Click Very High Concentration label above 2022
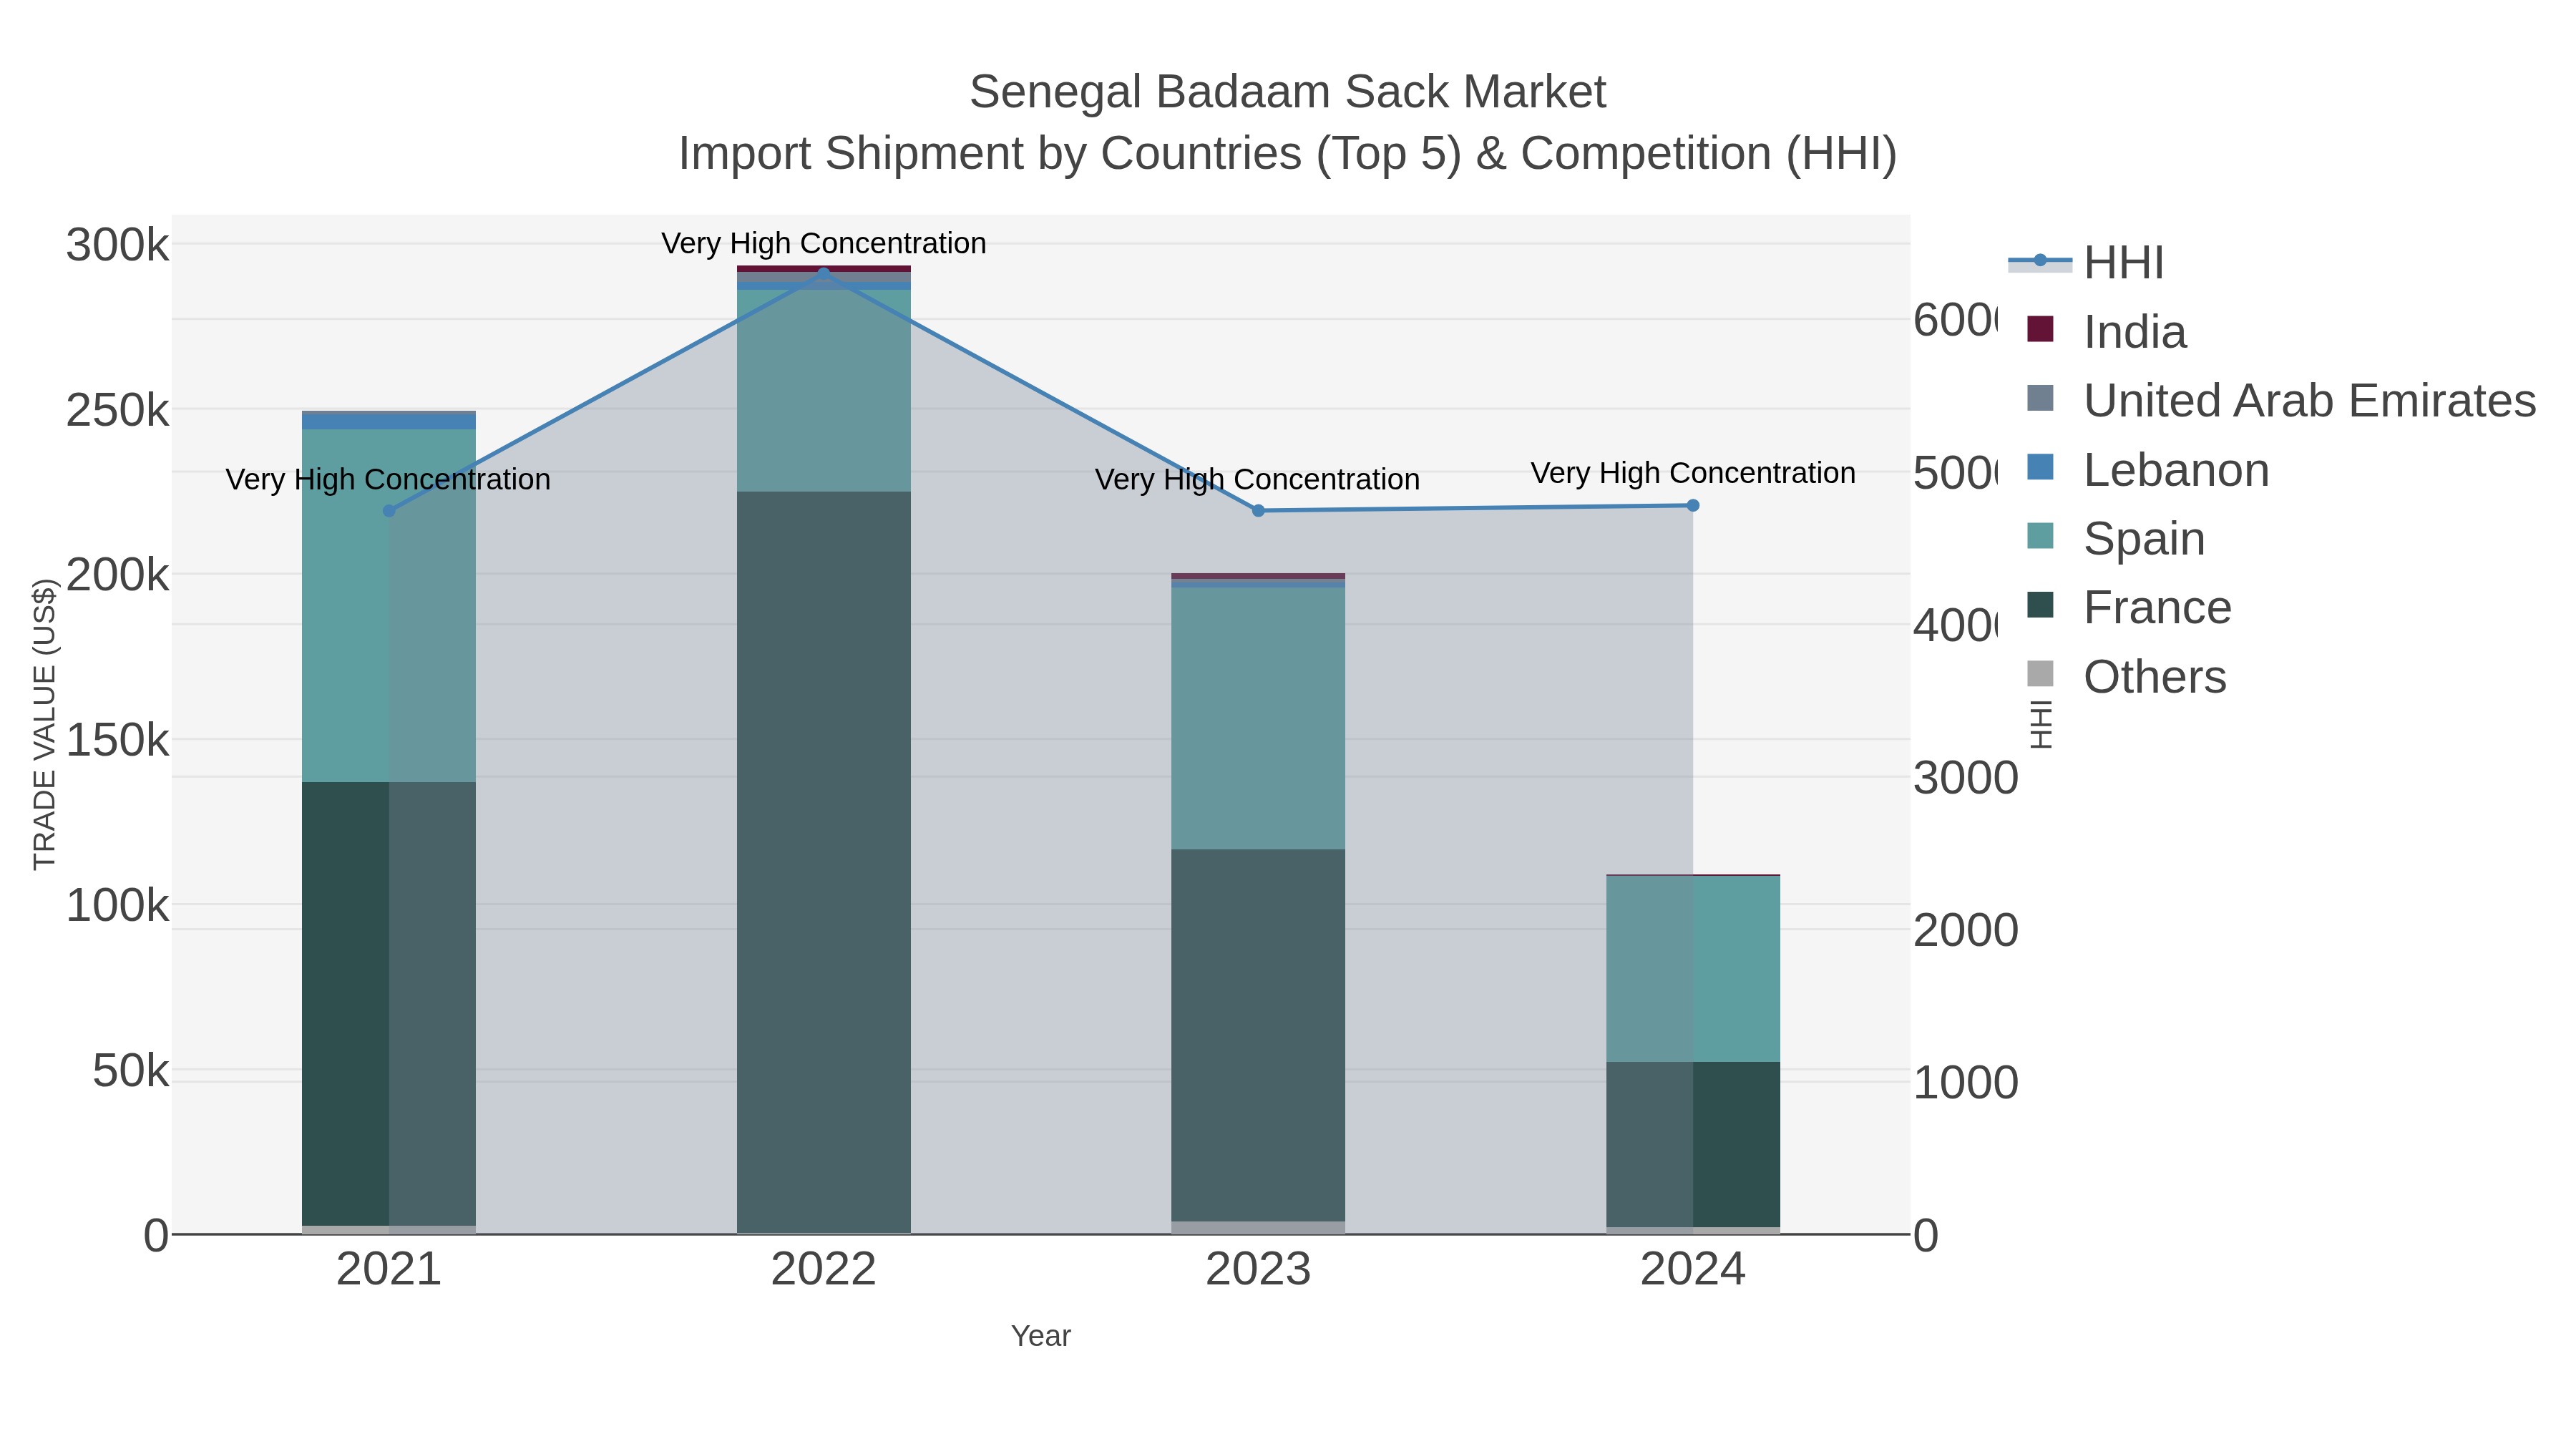2576x1449 pixels. click(x=824, y=243)
